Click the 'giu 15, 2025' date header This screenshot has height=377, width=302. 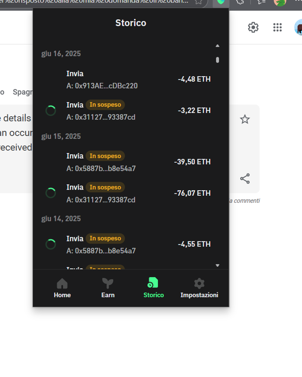tap(61, 136)
